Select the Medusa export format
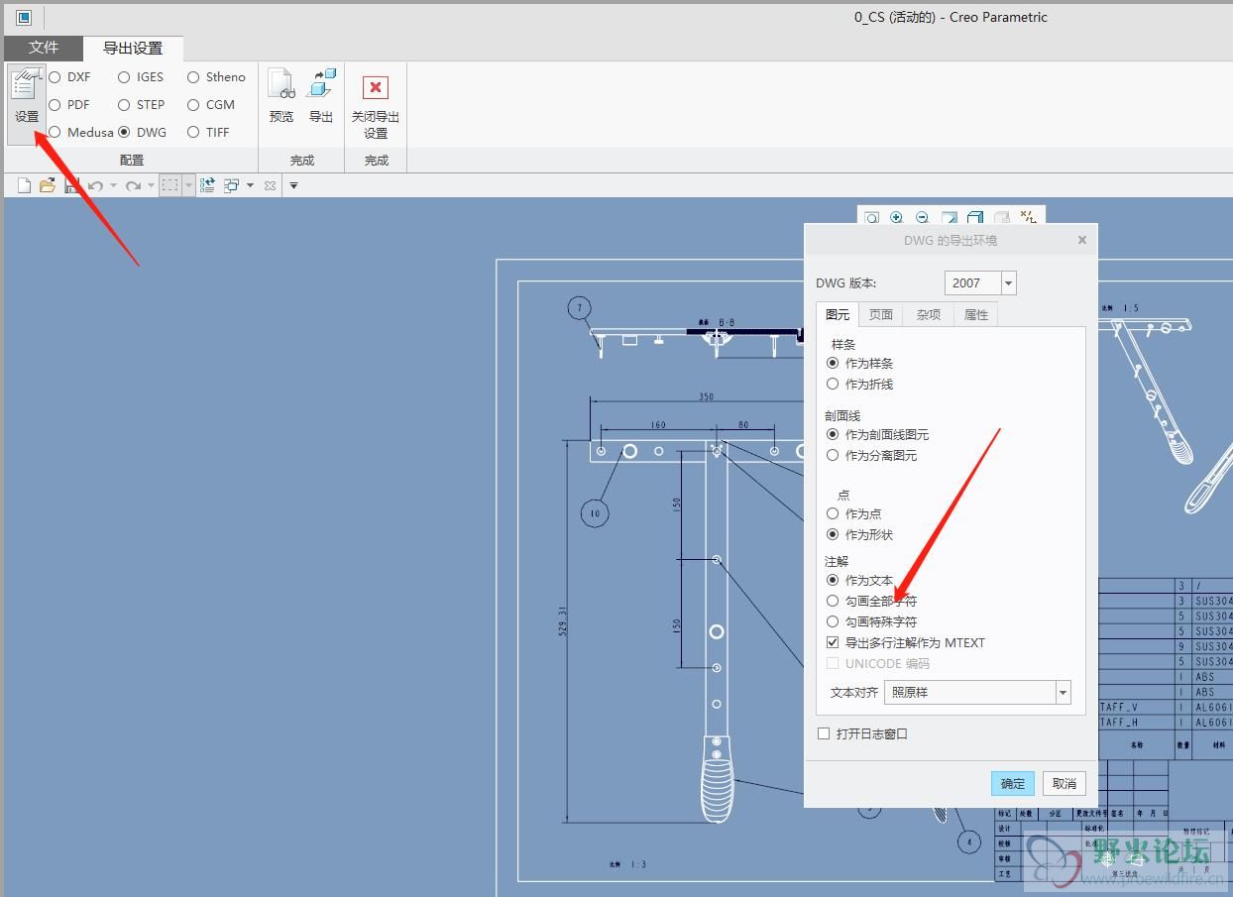The height and width of the screenshot is (897, 1233). [x=56, y=132]
